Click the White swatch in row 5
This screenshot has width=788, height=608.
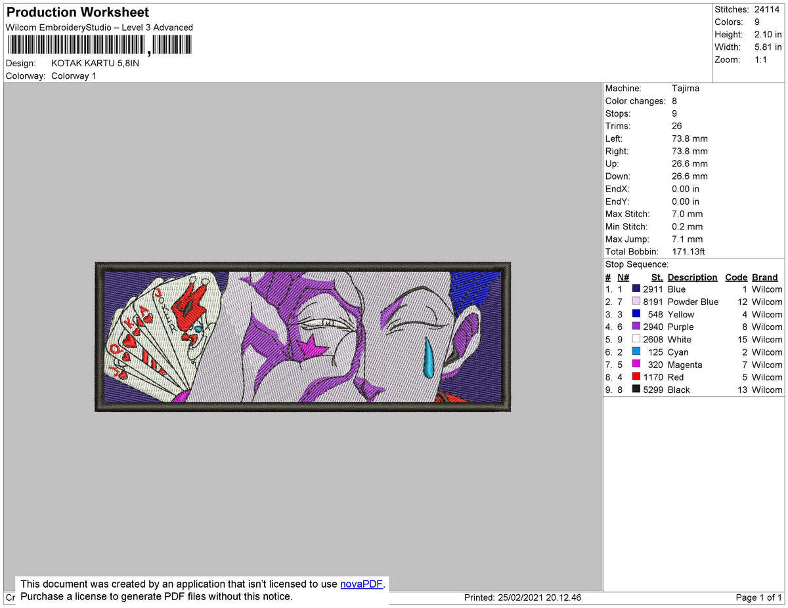[635, 339]
